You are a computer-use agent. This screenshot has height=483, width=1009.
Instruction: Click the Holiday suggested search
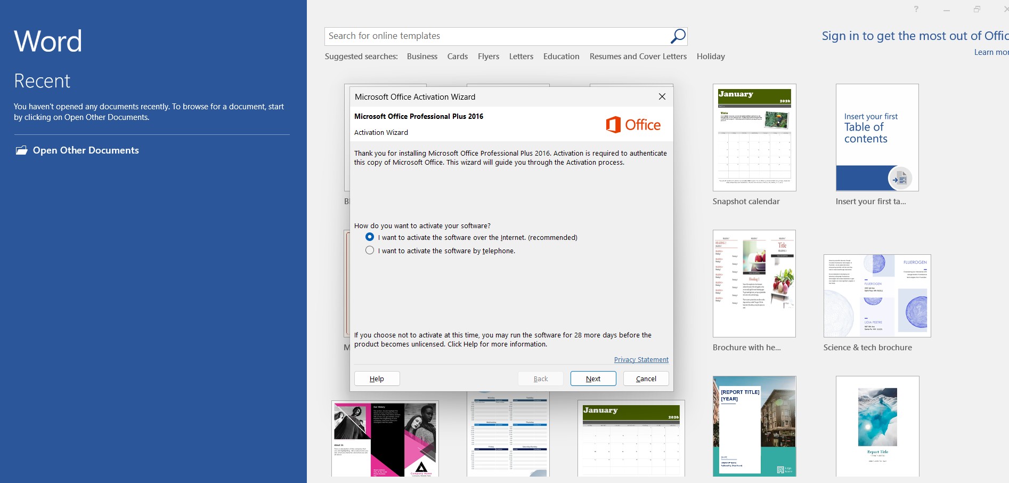coord(711,56)
